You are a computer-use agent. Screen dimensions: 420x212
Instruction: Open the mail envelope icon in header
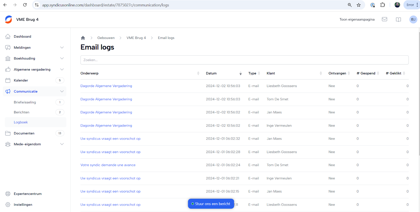pos(384,19)
